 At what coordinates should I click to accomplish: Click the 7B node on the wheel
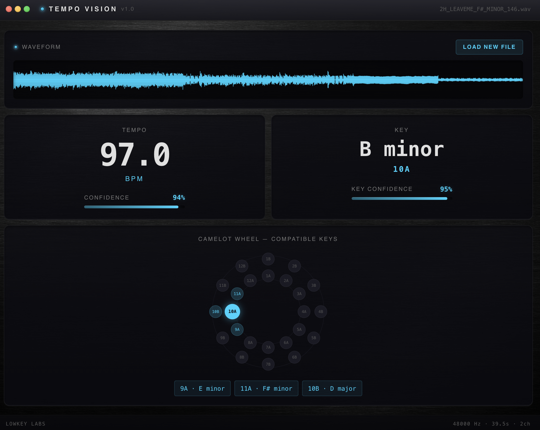pyautogui.click(x=268, y=364)
